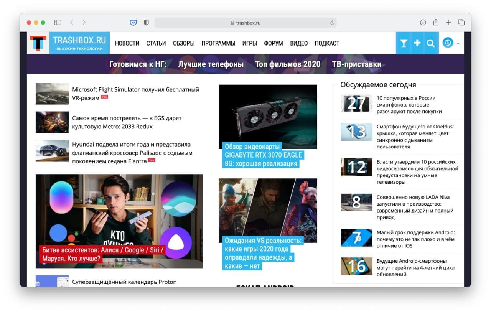The height and width of the screenshot is (313, 491).
Task: Show the tab overview icon
Action: point(461,23)
